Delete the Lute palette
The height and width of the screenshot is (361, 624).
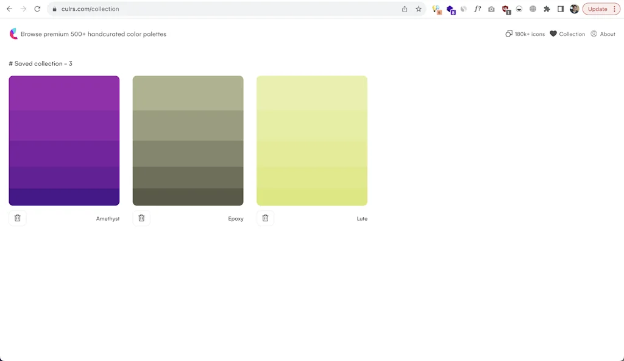(x=265, y=218)
